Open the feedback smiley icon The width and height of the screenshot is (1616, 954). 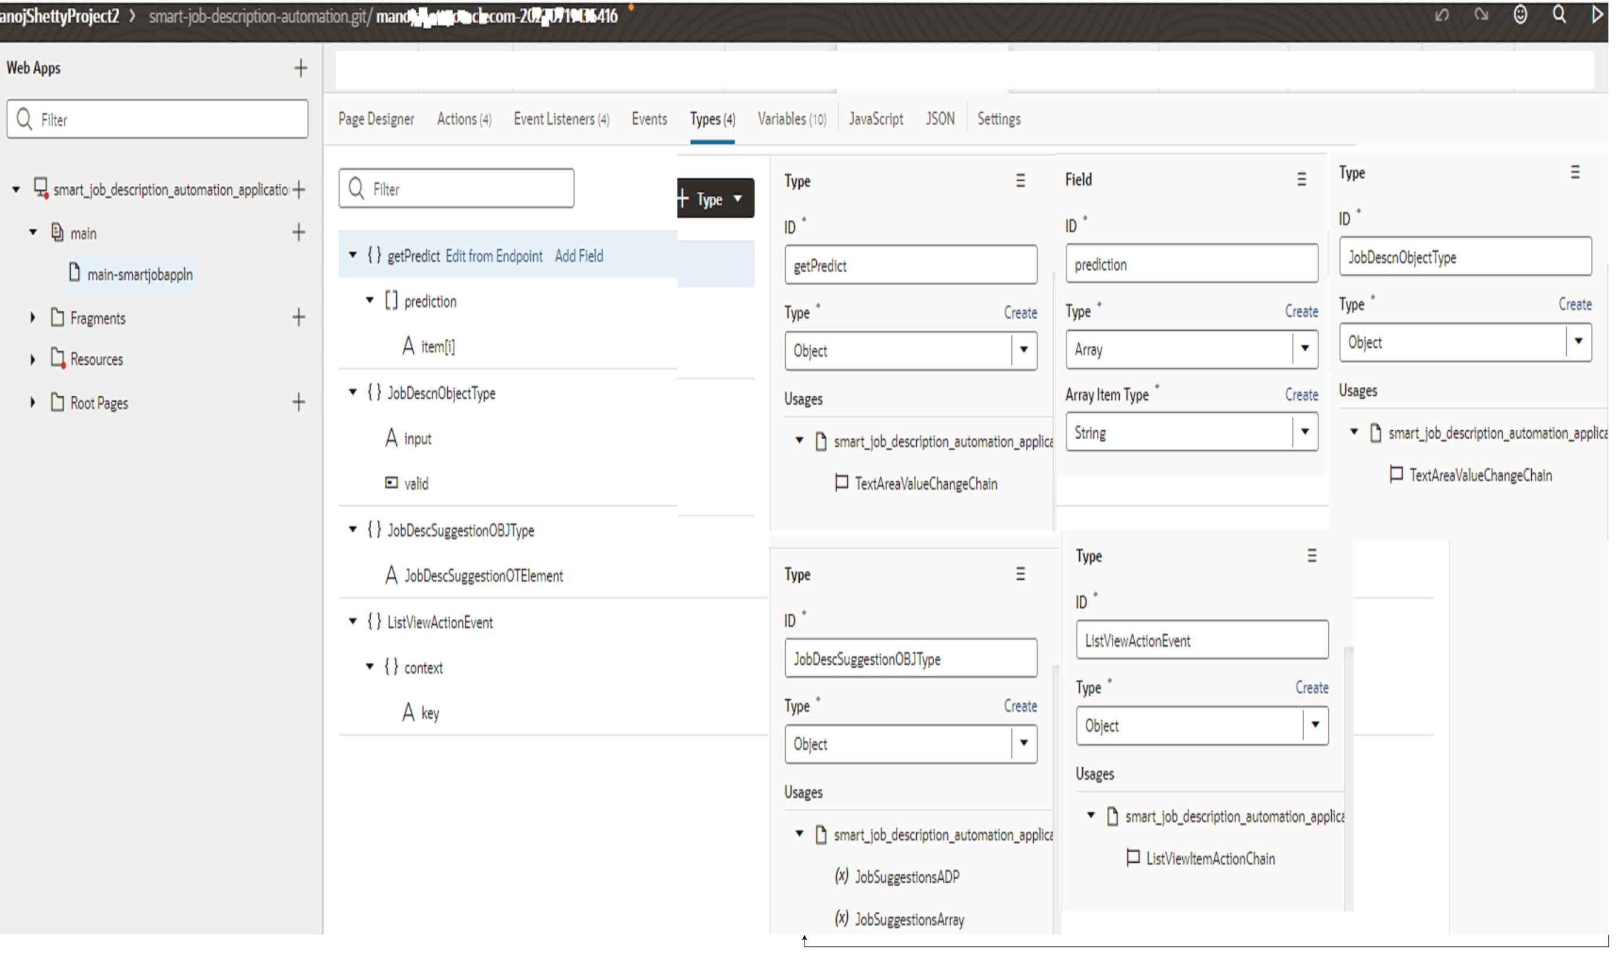pos(1520,15)
